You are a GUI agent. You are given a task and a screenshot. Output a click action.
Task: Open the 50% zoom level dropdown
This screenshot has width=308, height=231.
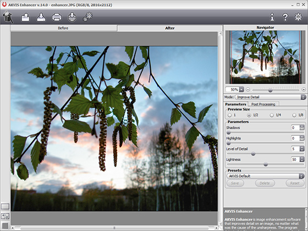coord(241,90)
